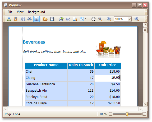
Task: Click the $14.00 price cell
Action: (108, 91)
